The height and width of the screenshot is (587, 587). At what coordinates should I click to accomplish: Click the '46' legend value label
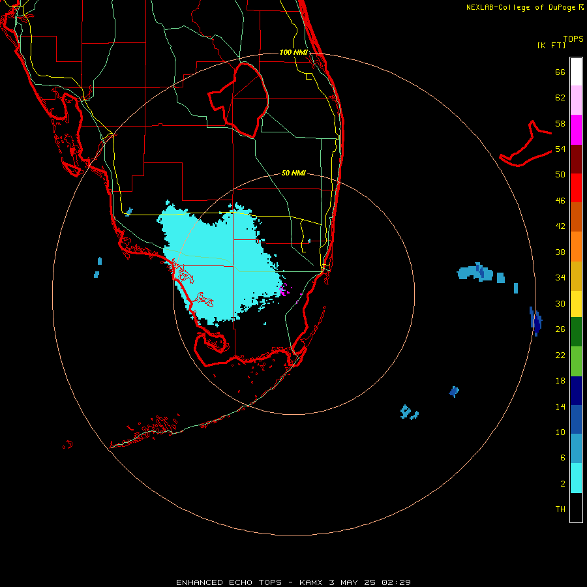(560, 201)
